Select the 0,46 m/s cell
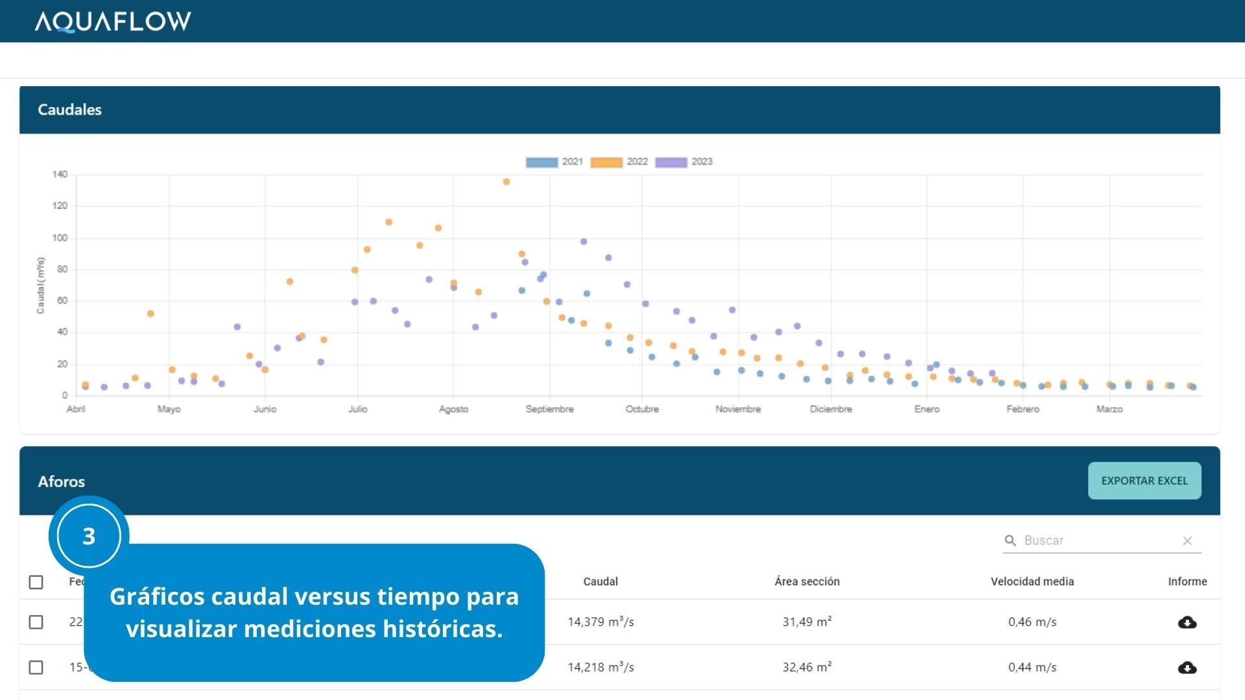 pos(1032,622)
